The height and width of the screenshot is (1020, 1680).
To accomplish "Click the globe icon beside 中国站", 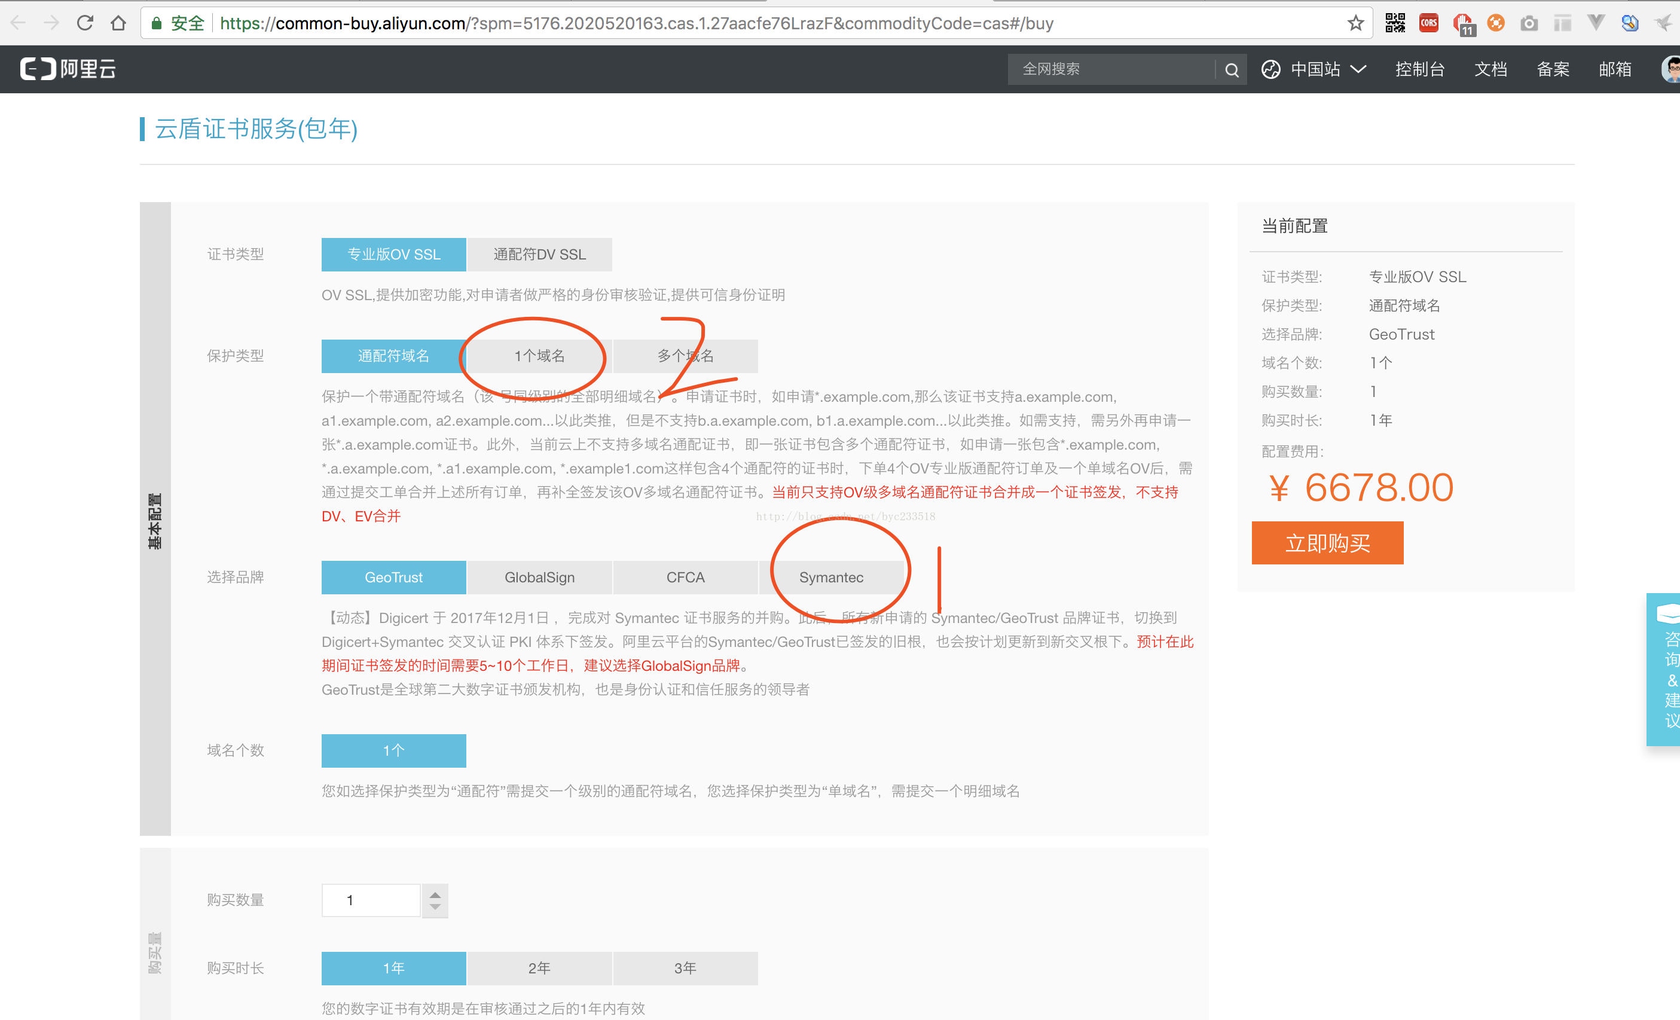I will point(1270,69).
